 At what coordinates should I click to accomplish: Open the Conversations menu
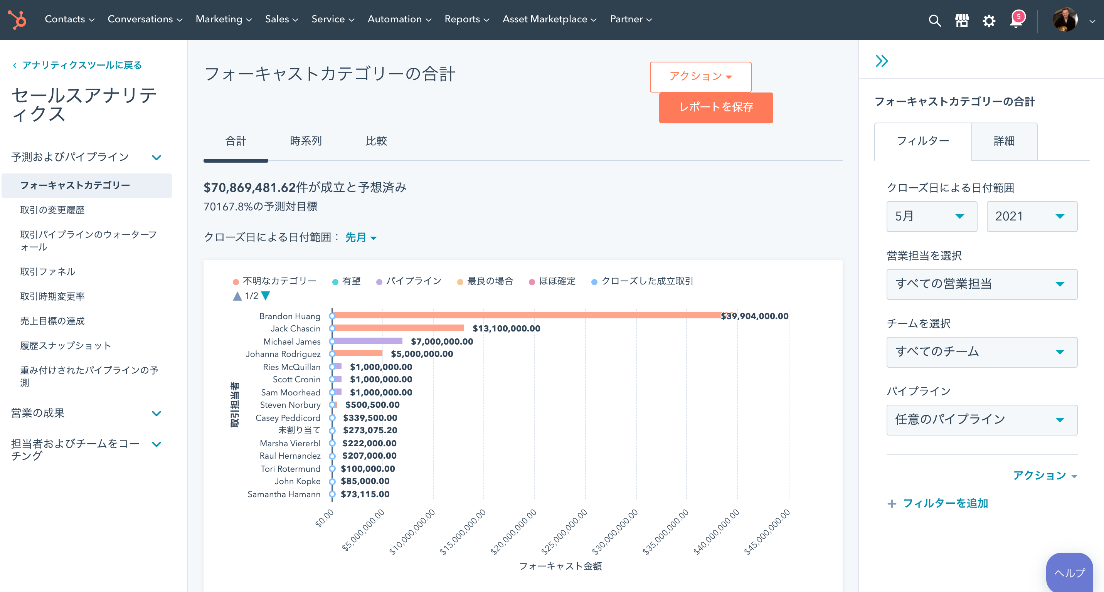(145, 19)
